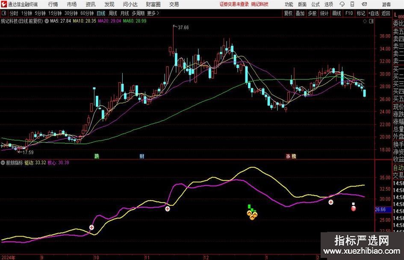404x260 pixels.
Task: Click the orange coin cluster signal icon
Action: (252, 215)
